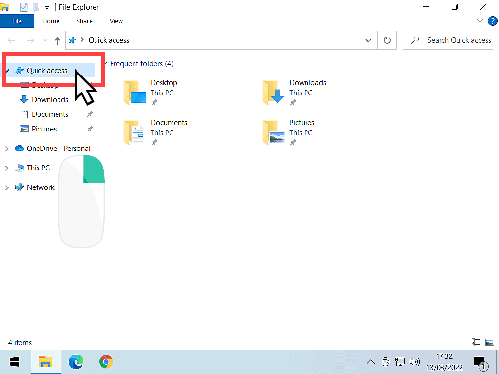Expand the This PC tree item

6,168
